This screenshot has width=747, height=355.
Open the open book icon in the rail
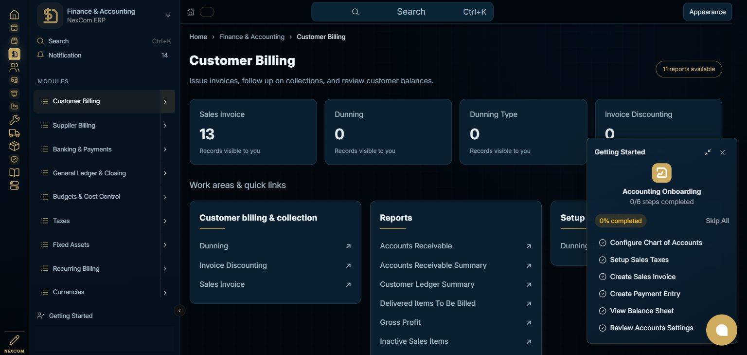[14, 172]
